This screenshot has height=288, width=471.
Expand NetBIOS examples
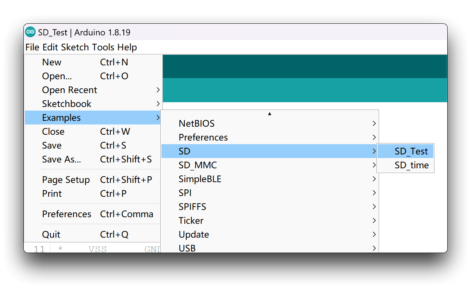point(269,123)
